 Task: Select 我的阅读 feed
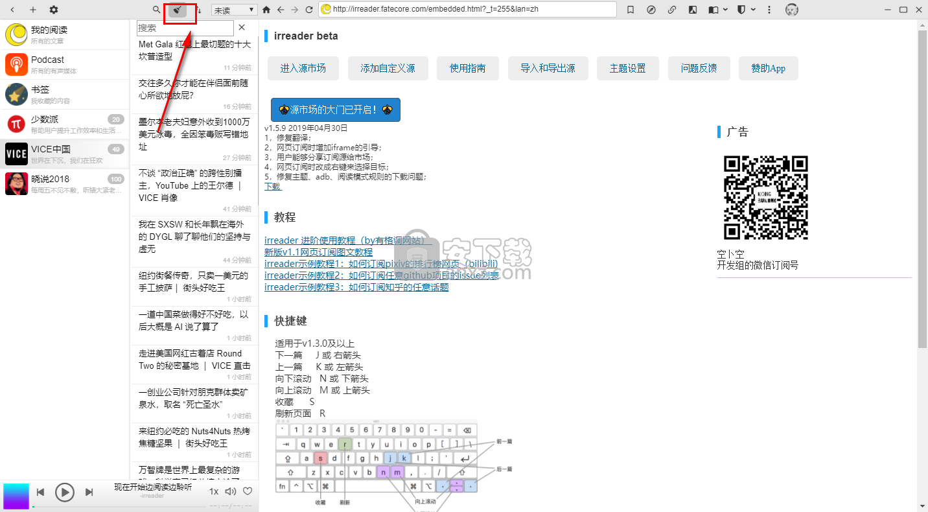pyautogui.click(x=65, y=34)
